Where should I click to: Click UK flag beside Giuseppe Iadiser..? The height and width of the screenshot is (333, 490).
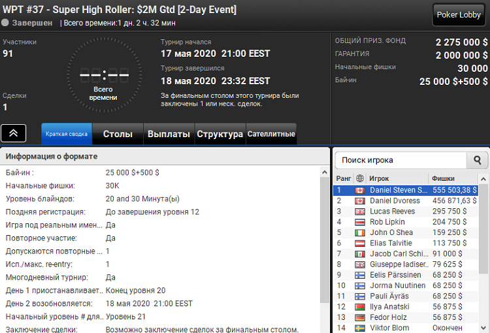point(360,265)
